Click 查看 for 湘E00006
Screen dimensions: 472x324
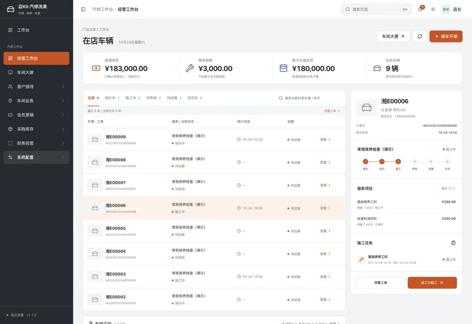point(325,208)
